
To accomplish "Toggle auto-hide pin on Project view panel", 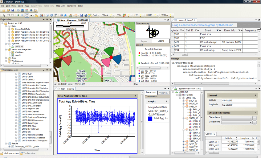I will (x=47, y=19).
